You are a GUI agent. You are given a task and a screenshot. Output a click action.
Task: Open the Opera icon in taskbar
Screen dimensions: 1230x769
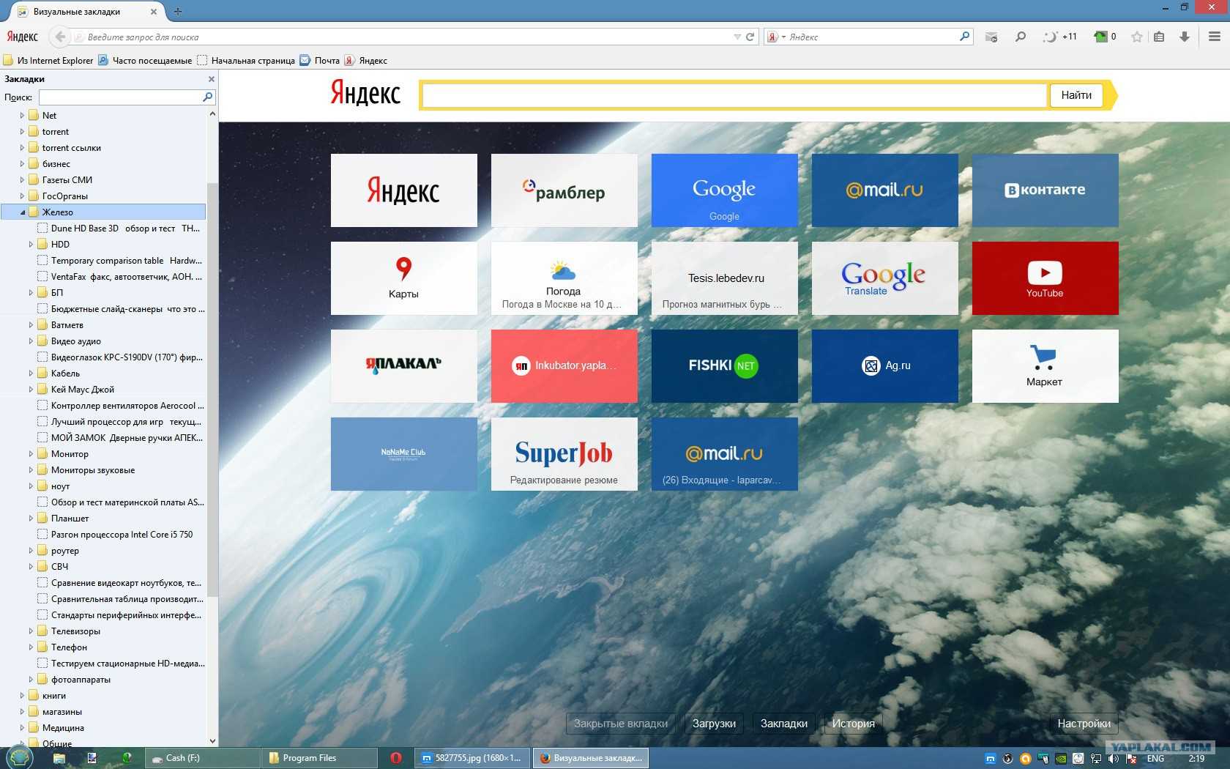[x=396, y=758]
